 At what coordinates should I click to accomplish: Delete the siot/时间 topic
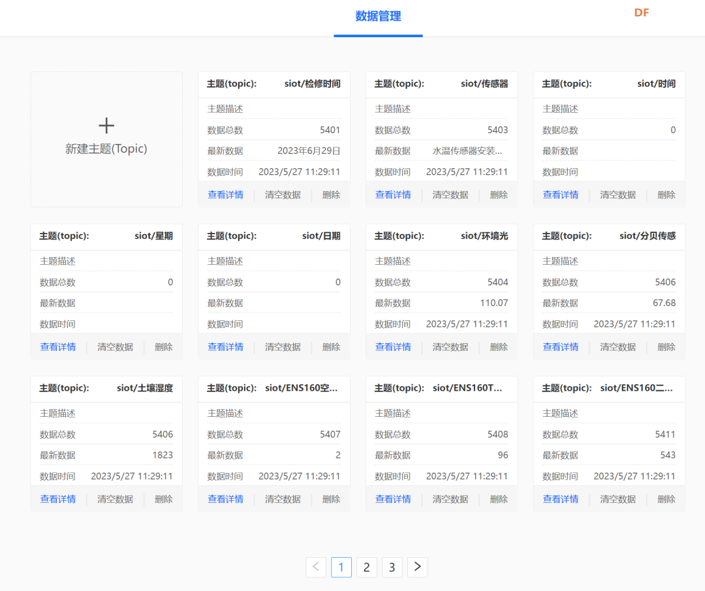[666, 194]
